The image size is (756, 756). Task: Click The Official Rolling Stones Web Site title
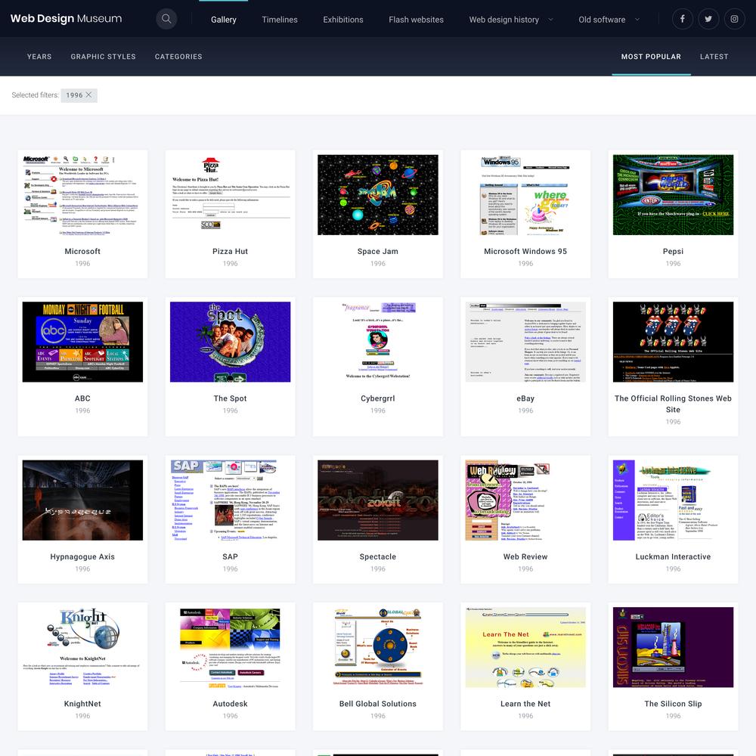pyautogui.click(x=673, y=404)
